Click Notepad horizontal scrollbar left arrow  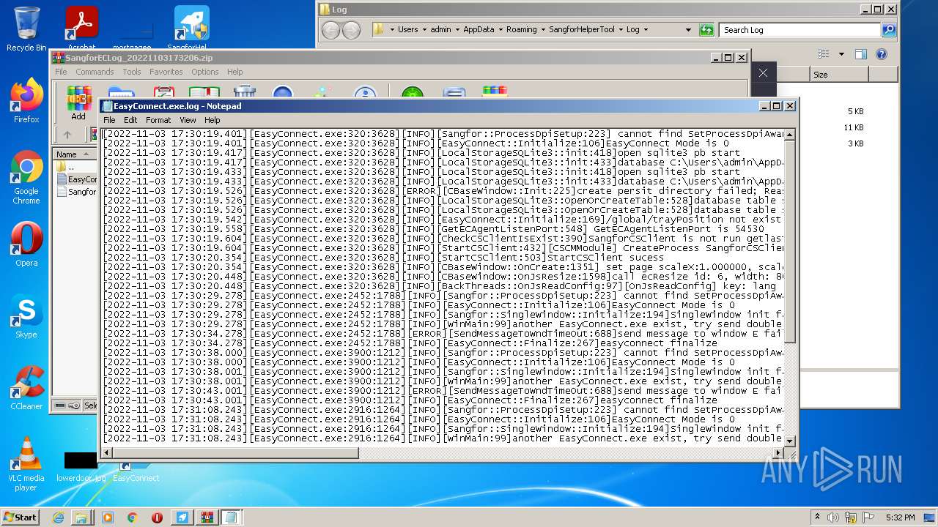pos(108,452)
